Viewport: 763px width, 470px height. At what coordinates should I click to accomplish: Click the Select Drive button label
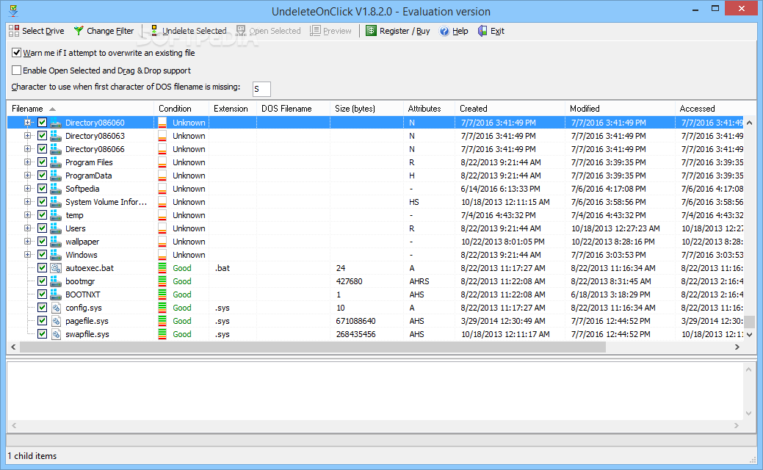coord(43,31)
